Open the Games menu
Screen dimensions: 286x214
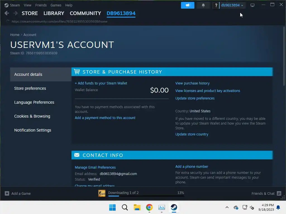[56, 5]
